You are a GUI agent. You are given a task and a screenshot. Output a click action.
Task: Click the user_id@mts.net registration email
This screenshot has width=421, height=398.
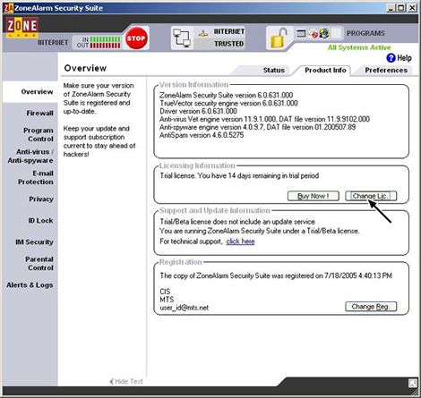(x=184, y=308)
